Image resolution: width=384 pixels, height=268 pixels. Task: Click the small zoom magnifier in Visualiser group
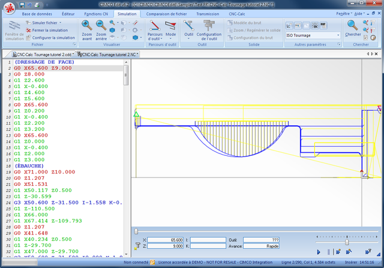pyautogui.click(x=112, y=23)
